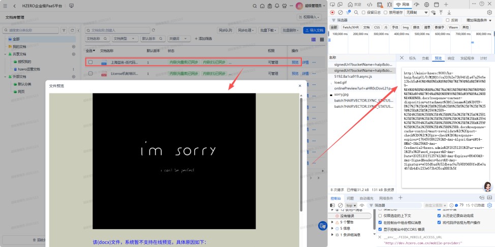The image size is (495, 247).
Task: Open the top context dropdown in console
Action: tap(351, 205)
